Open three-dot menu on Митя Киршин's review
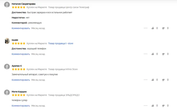The width and height of the screenshot is (177, 112). click(x=146, y=105)
